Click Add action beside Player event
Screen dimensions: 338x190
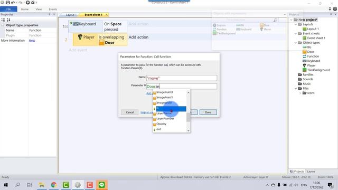[x=138, y=37]
